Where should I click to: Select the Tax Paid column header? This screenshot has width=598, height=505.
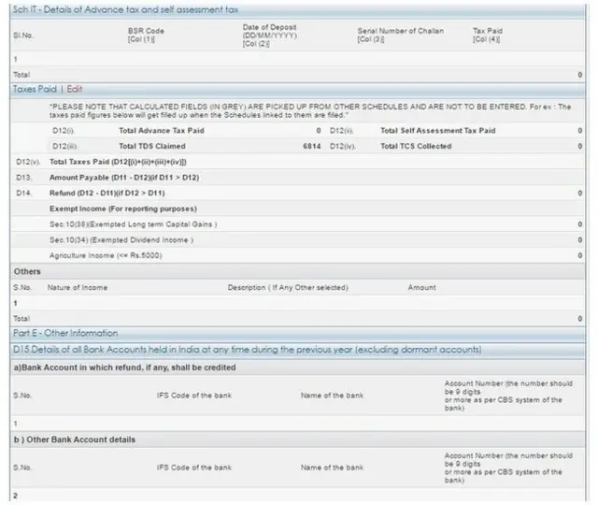point(488,35)
